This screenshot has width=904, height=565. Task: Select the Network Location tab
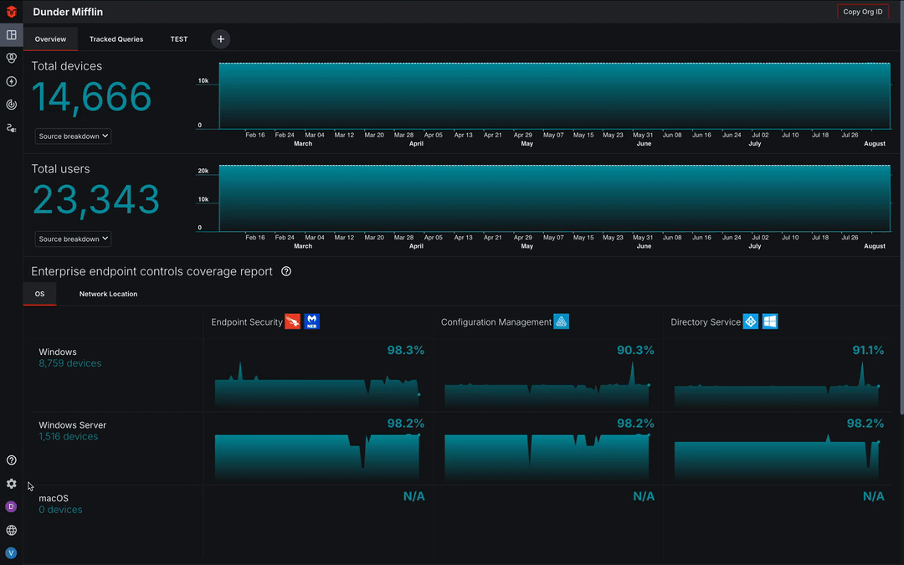coord(108,294)
